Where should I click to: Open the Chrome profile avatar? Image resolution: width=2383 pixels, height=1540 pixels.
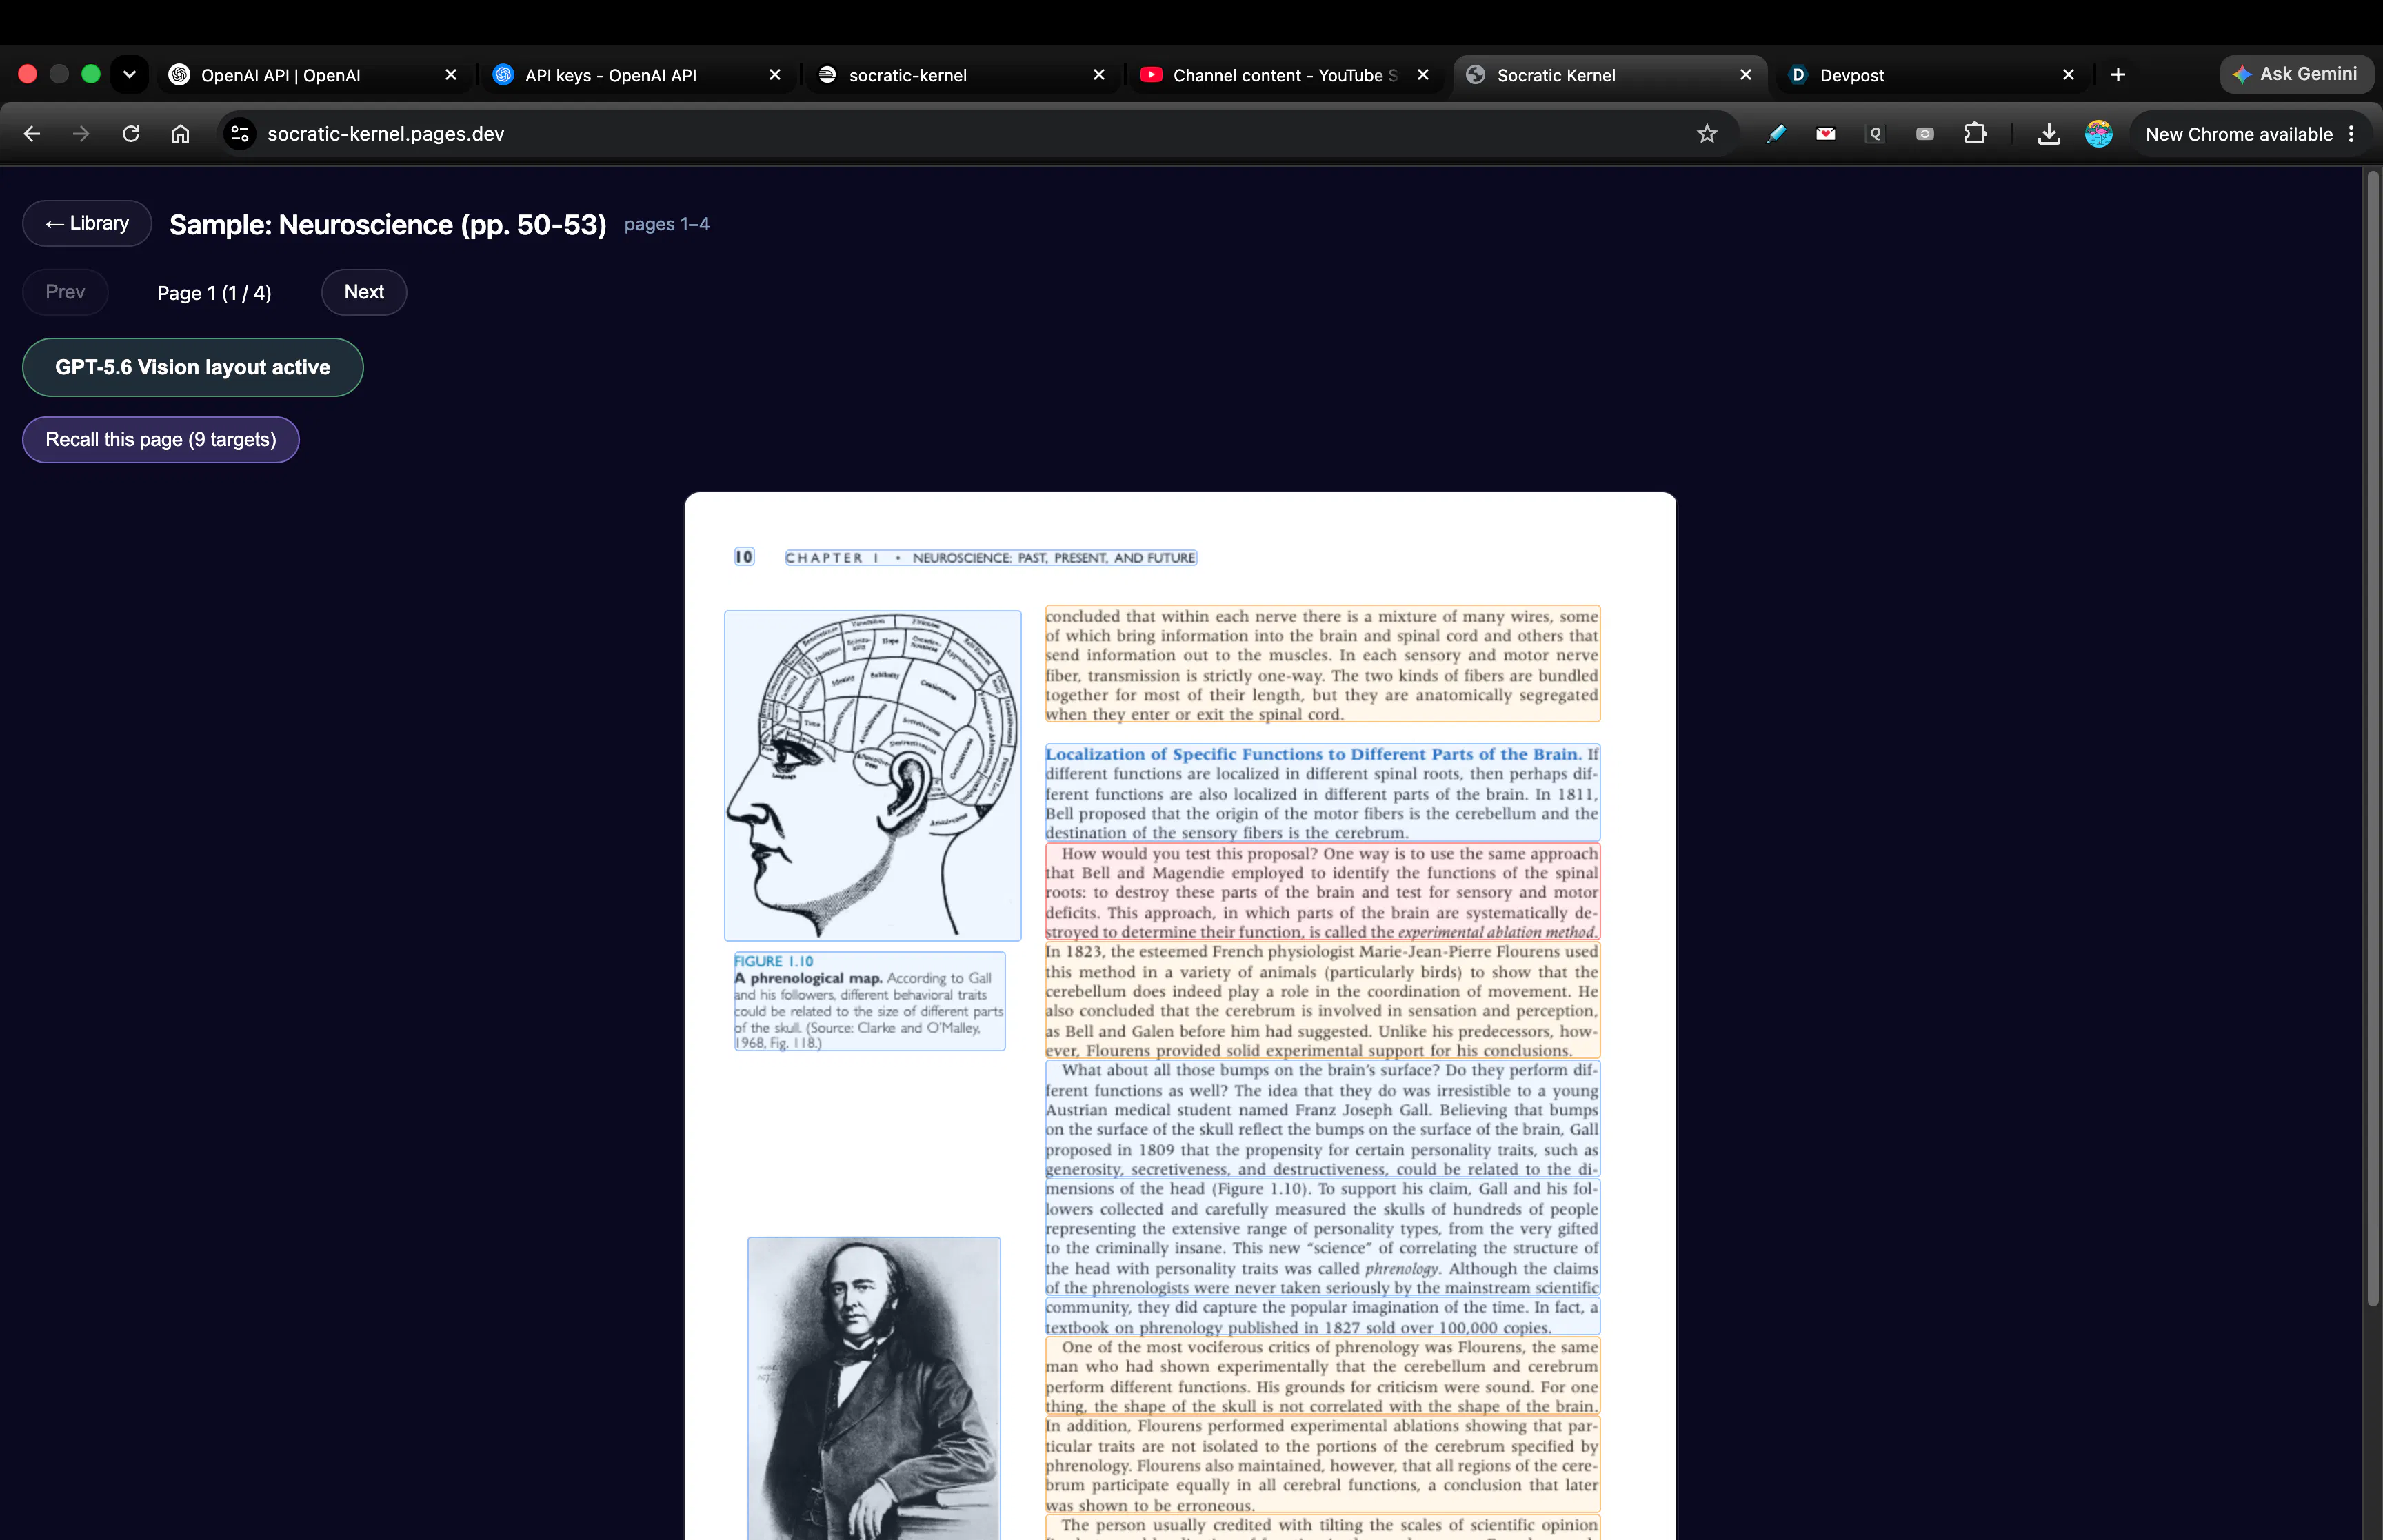click(x=2099, y=134)
